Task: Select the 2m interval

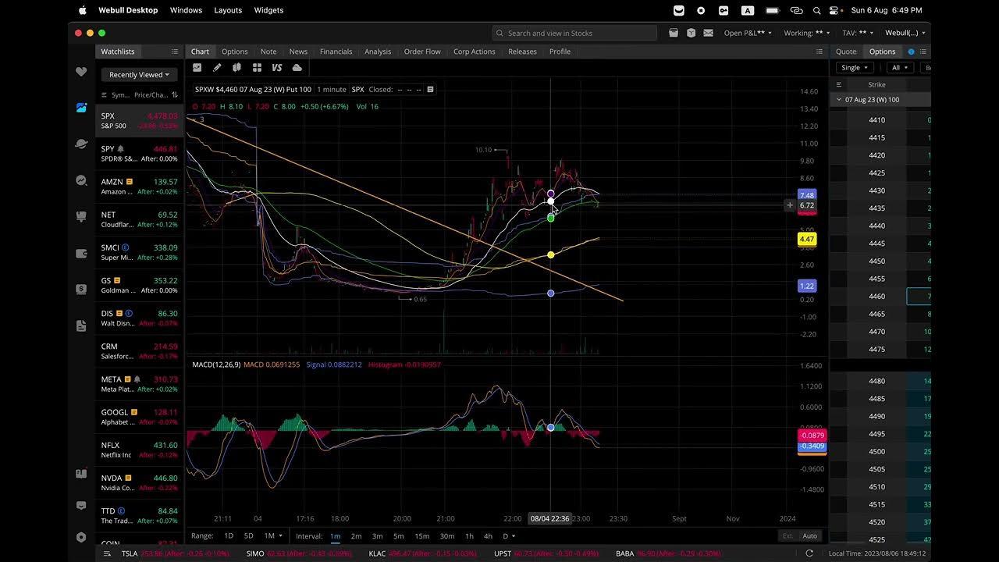Action: (x=356, y=536)
